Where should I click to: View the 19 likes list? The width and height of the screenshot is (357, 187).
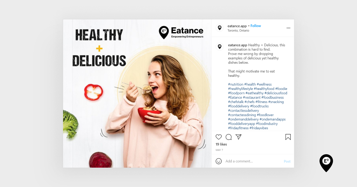pos(221,144)
